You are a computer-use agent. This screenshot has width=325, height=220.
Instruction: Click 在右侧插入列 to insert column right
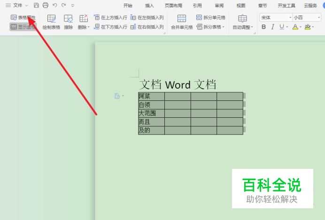click(x=147, y=27)
